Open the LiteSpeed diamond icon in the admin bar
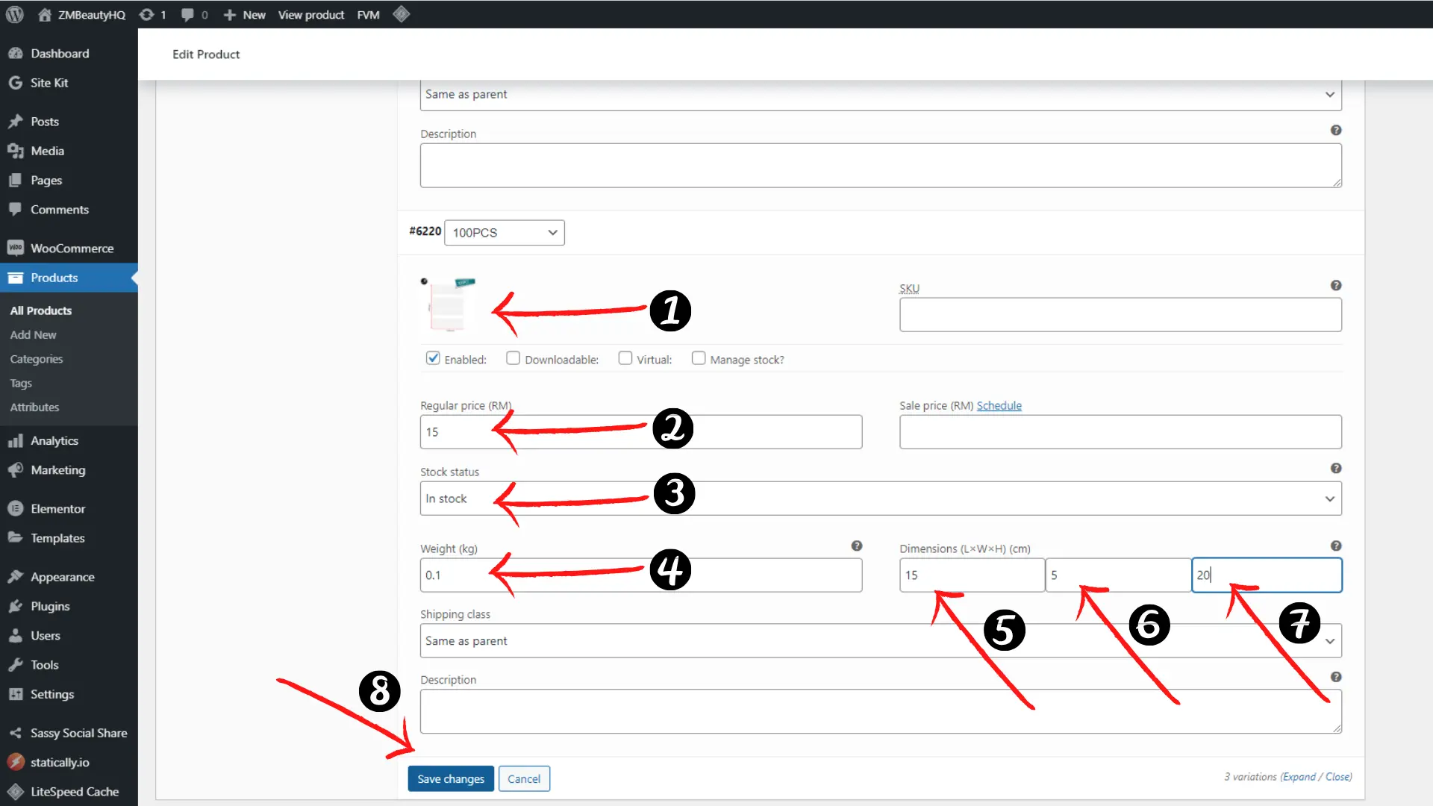 point(402,14)
